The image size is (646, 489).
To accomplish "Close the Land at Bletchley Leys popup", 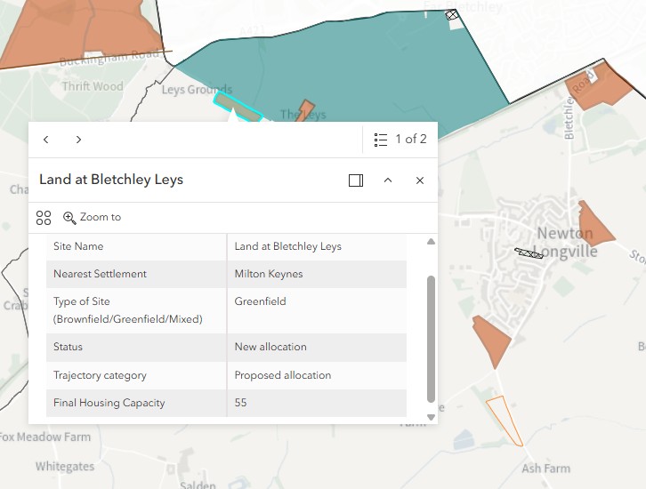I will point(420,180).
